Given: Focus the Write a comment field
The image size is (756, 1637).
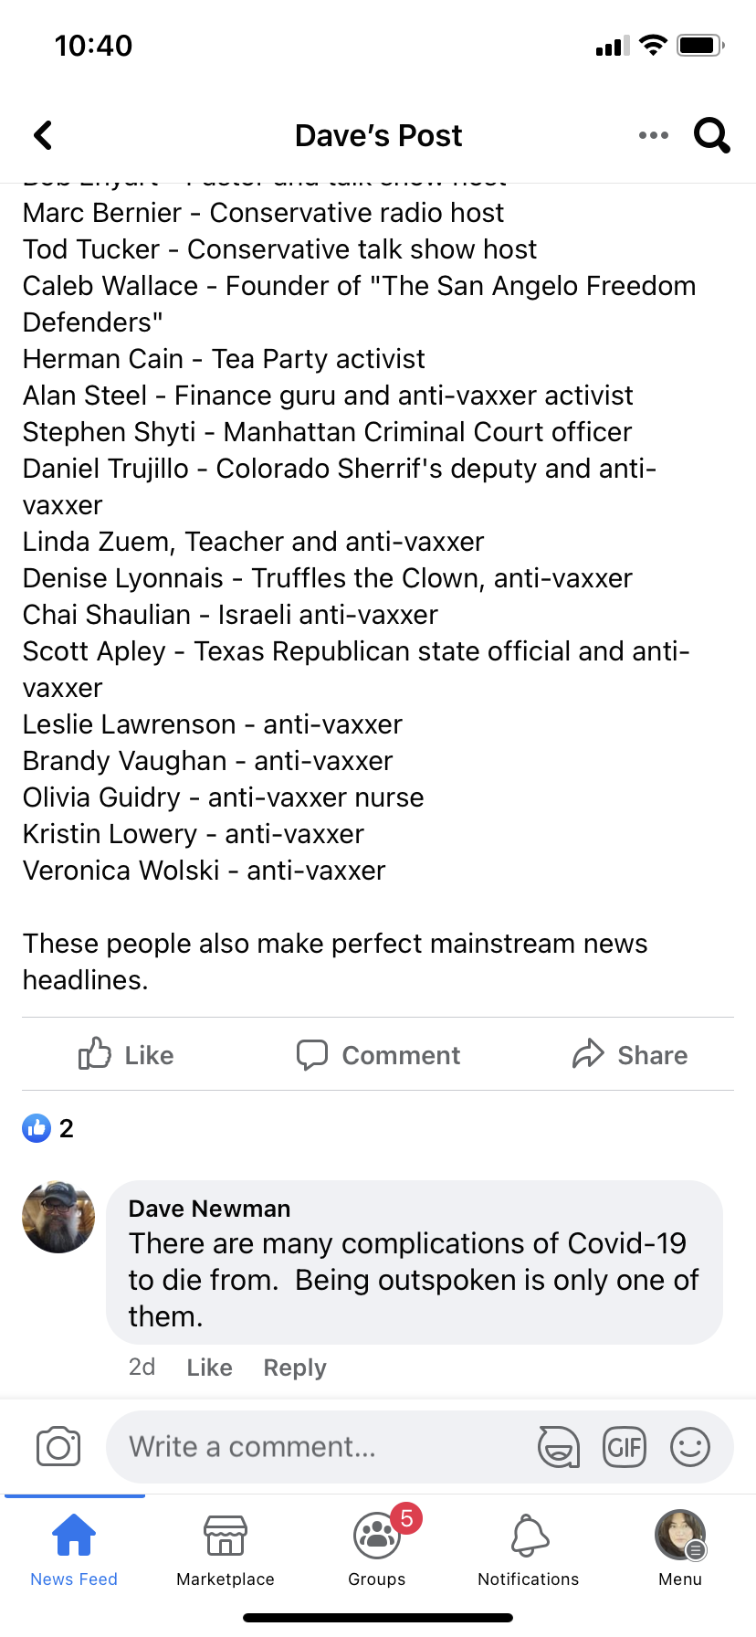Looking at the screenshot, I should pos(320,1447).
